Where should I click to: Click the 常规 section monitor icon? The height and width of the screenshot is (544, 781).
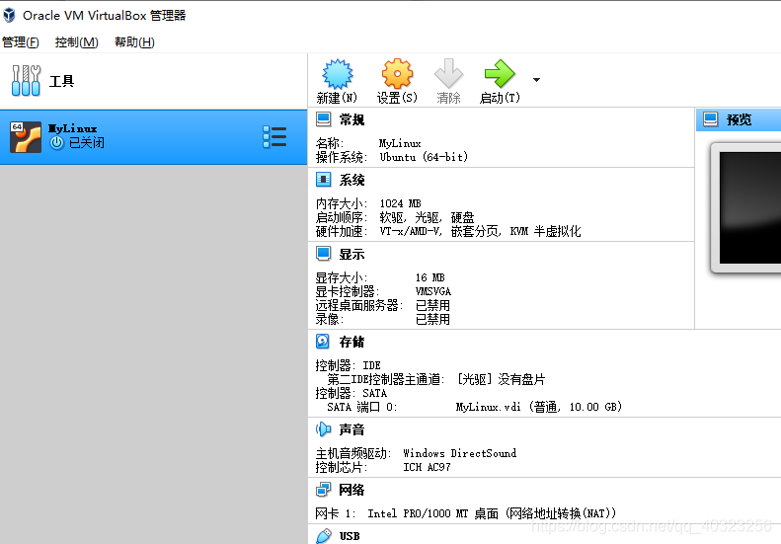point(323,119)
